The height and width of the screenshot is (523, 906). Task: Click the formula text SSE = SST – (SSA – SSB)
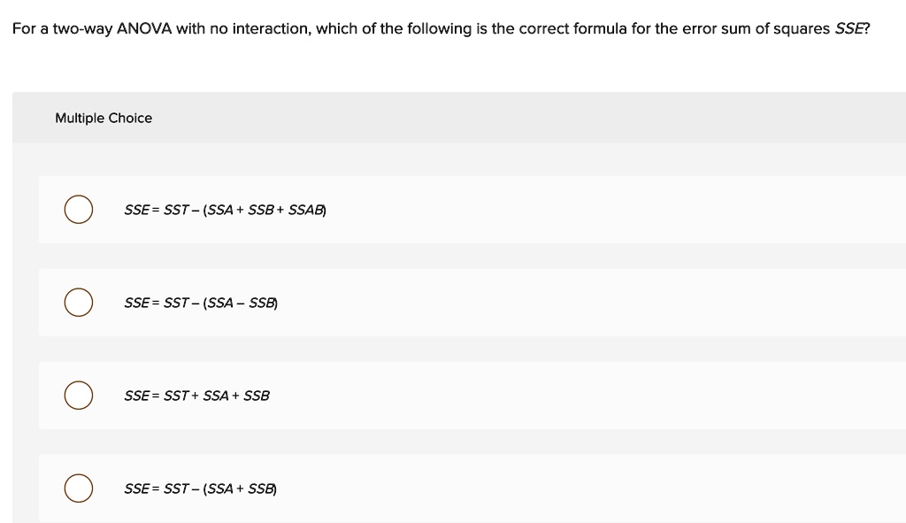[x=202, y=304]
